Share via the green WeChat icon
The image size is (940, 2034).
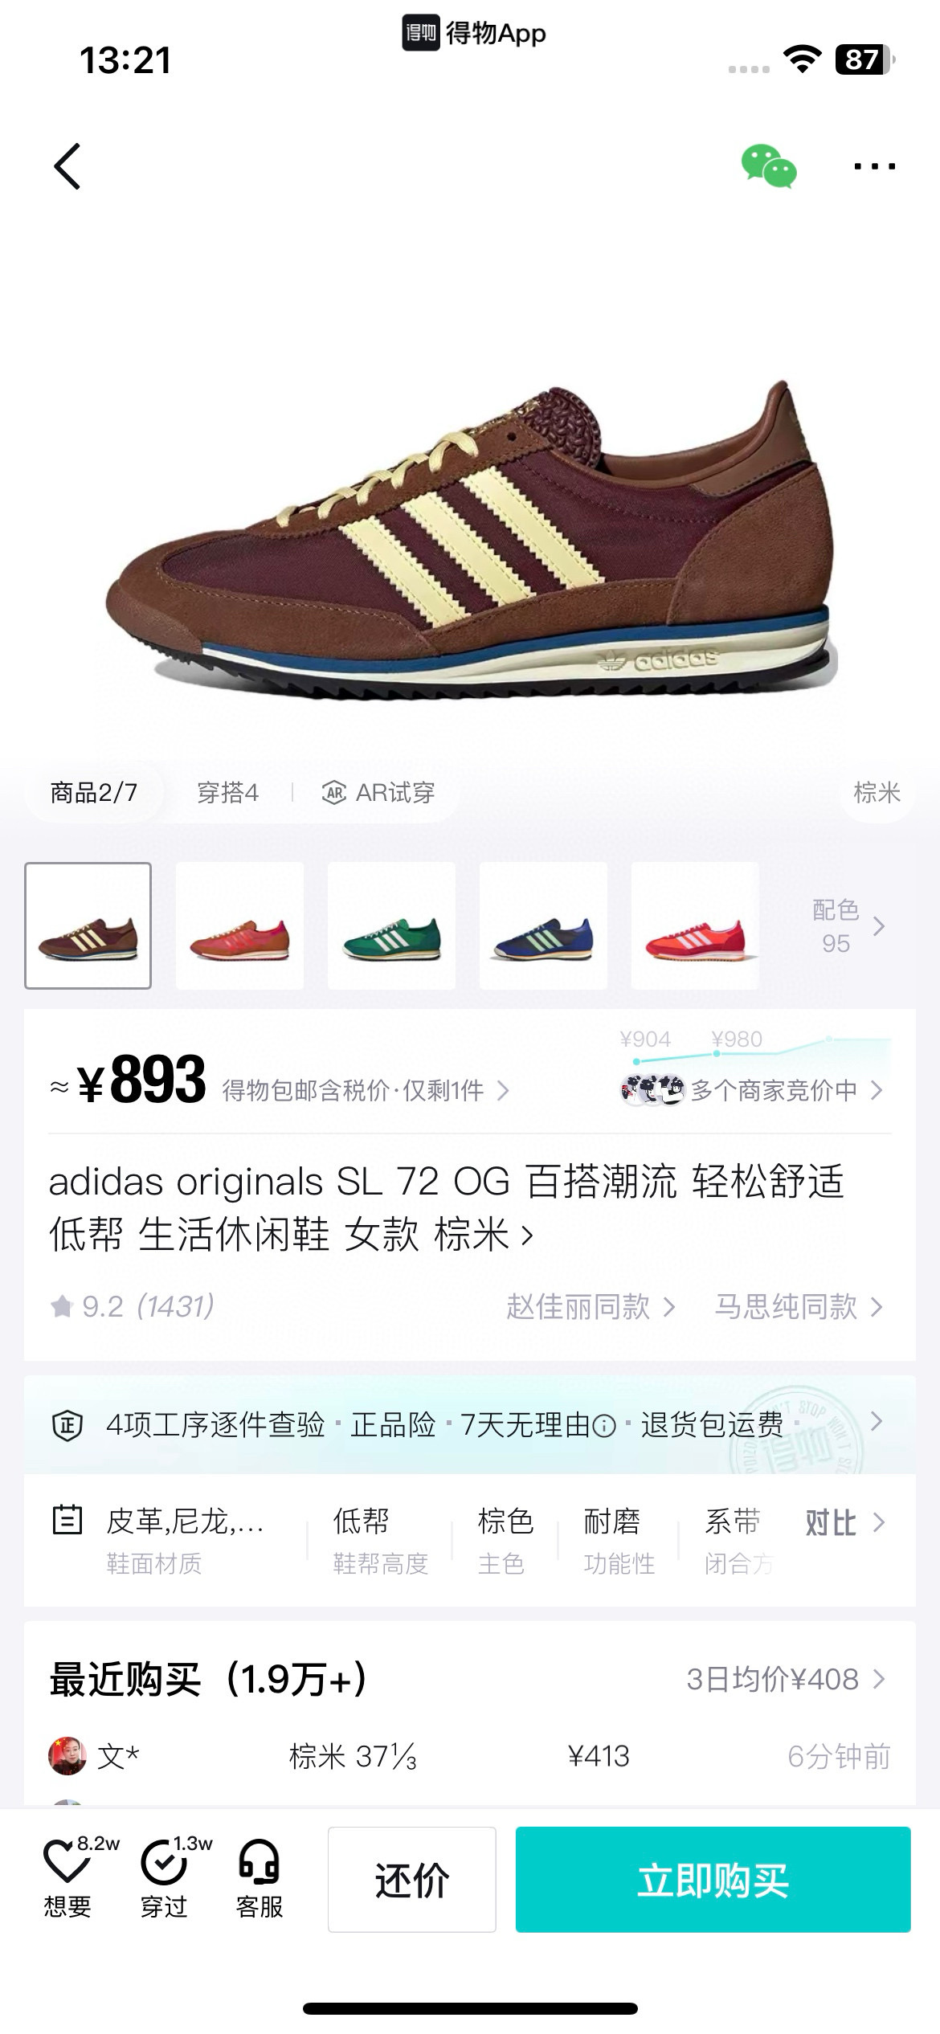(769, 166)
